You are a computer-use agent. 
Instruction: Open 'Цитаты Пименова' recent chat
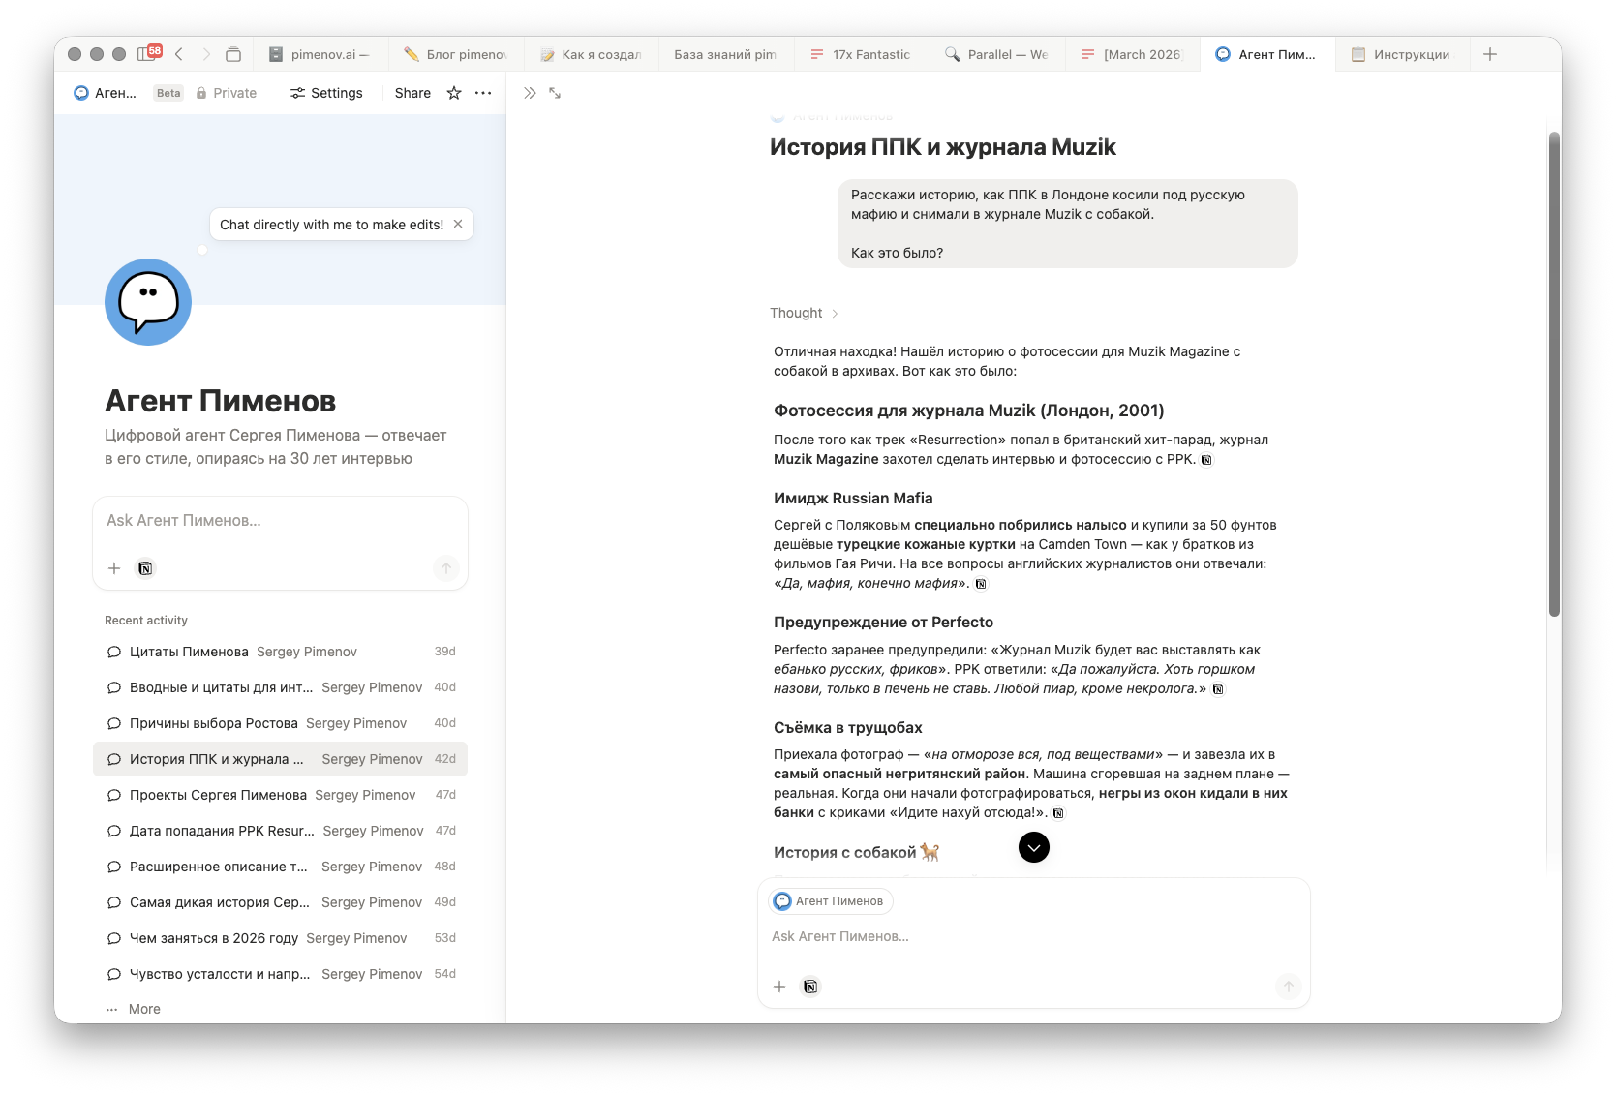tap(189, 652)
